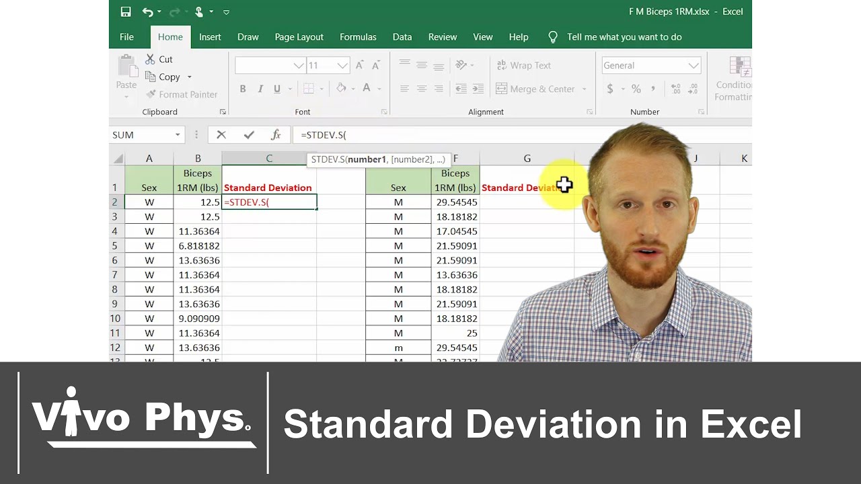Click the Insert Function fx icon
The width and height of the screenshot is (861, 484).
276,135
